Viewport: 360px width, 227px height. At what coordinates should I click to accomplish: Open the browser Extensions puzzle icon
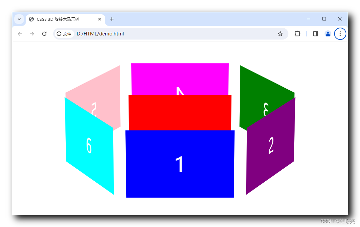(297, 34)
